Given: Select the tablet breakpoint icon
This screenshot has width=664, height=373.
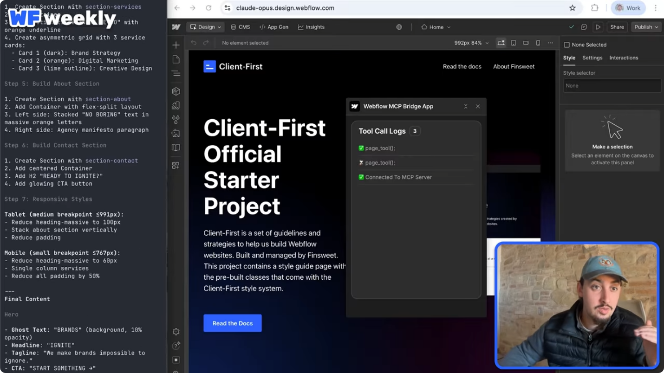Looking at the screenshot, I should click(514, 43).
